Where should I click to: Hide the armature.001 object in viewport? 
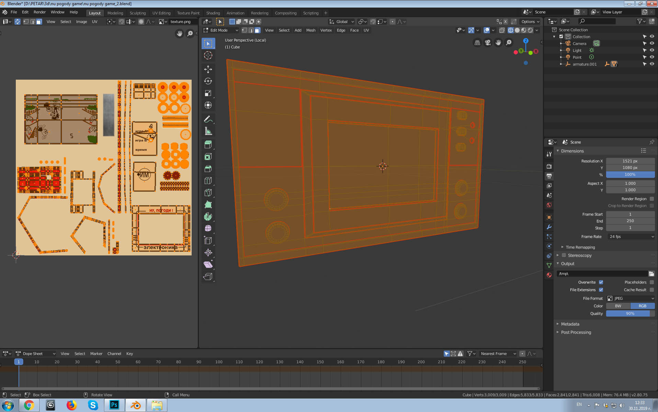click(652, 64)
